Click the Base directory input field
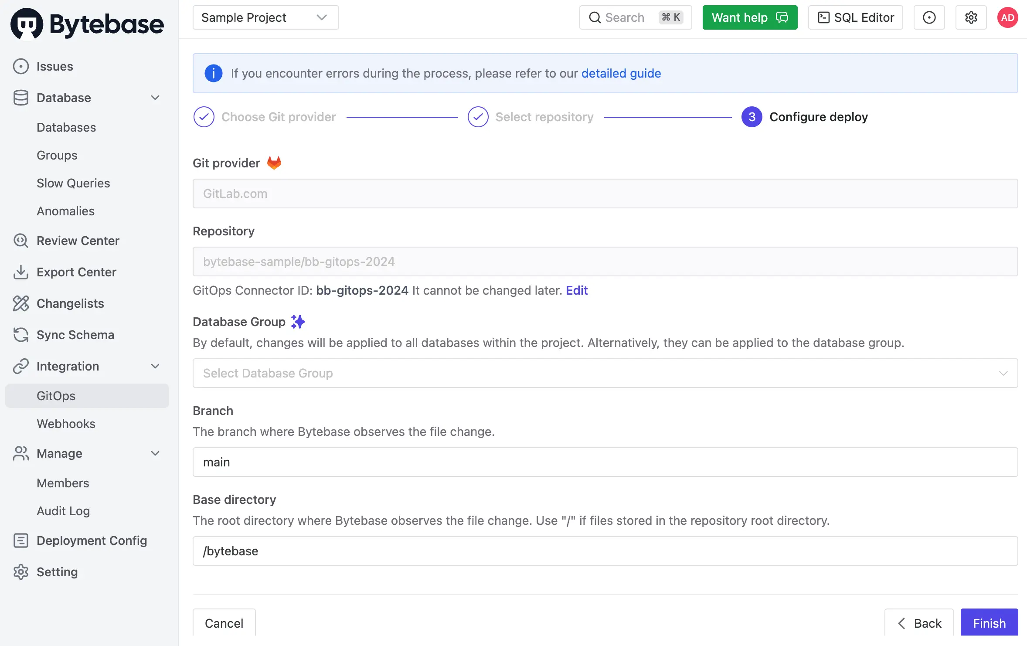Screen dimensions: 1027x646 tap(605, 551)
